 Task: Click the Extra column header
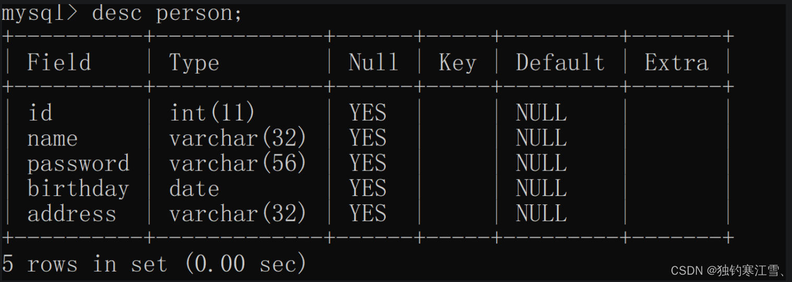676,63
